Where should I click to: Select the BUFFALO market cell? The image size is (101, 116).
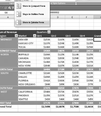tap(27, 55)
